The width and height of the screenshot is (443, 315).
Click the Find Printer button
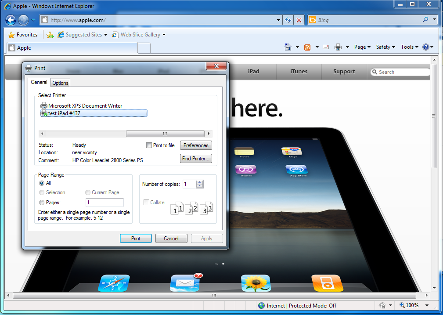(196, 159)
